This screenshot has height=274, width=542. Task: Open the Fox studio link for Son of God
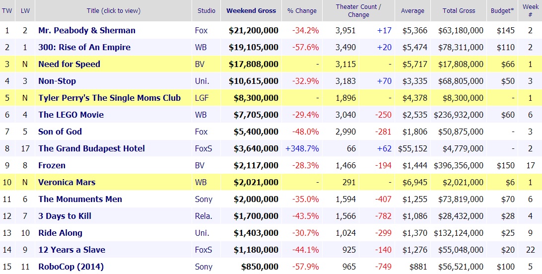click(202, 132)
